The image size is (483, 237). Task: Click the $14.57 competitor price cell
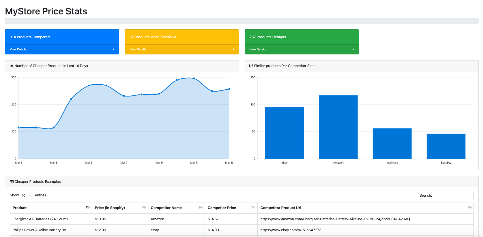(x=231, y=219)
